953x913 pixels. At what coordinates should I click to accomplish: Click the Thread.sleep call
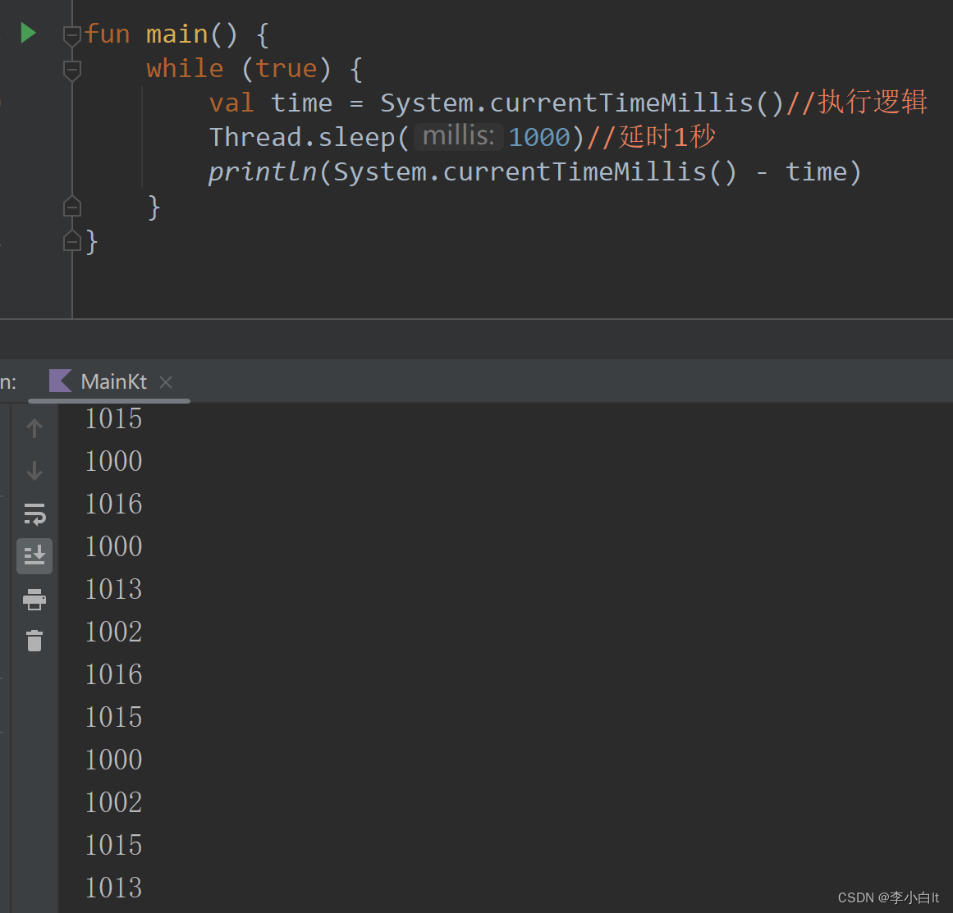coord(302,137)
